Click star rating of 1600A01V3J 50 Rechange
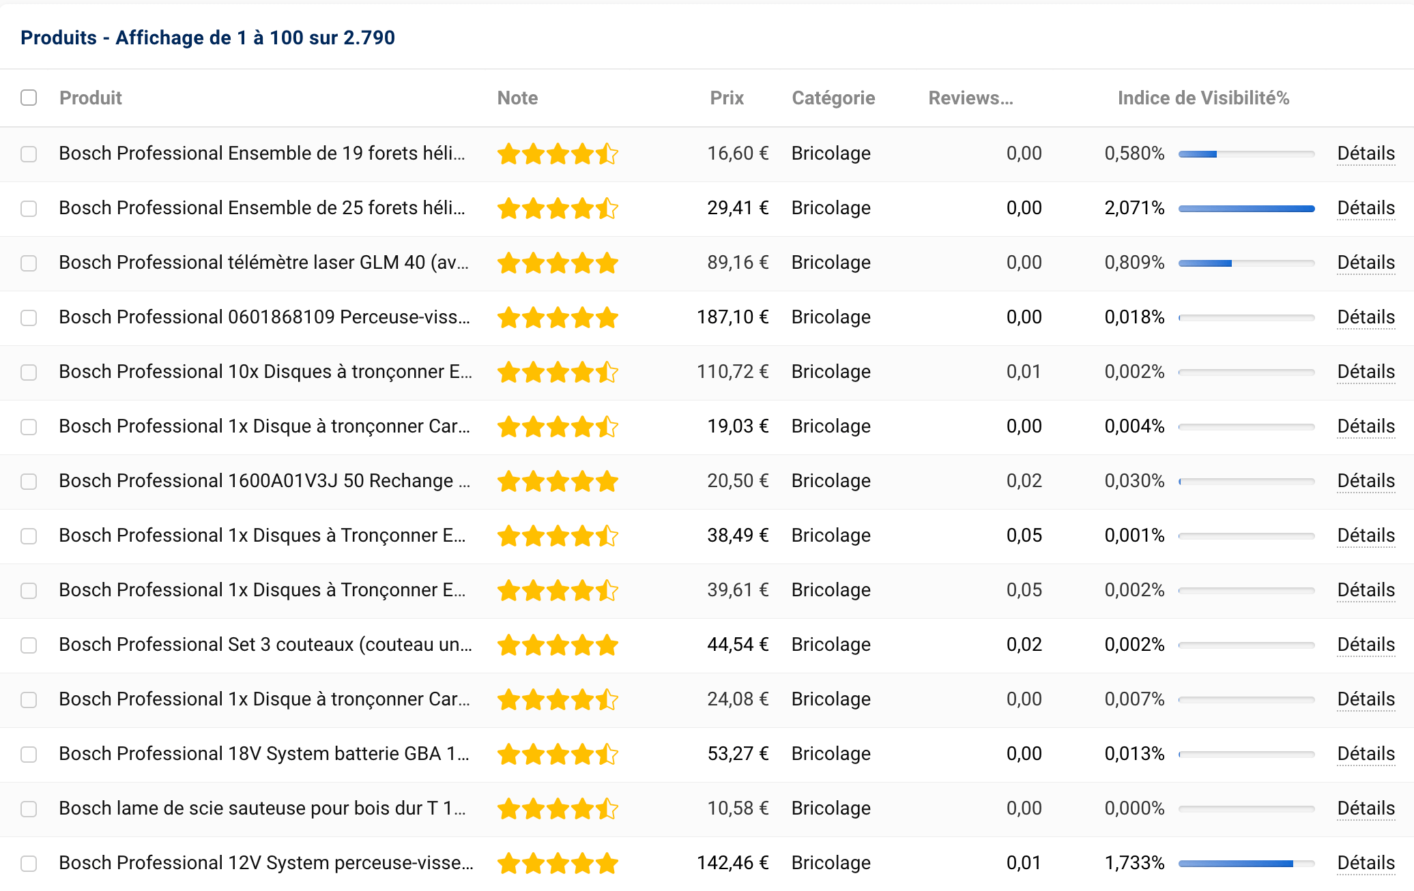 (x=558, y=482)
